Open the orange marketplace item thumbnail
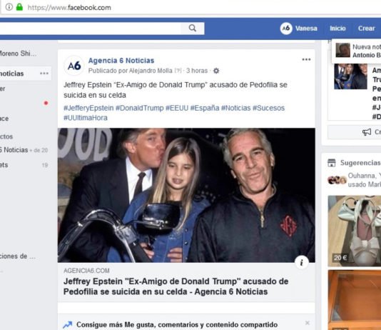This screenshot has height=330, width=381. 355,300
